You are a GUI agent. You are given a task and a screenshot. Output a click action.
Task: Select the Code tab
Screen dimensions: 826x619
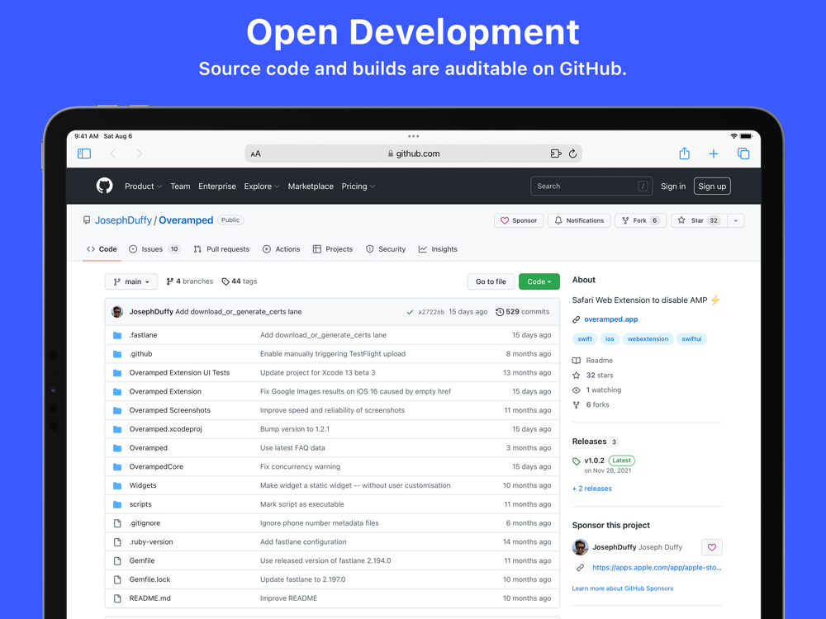[102, 249]
